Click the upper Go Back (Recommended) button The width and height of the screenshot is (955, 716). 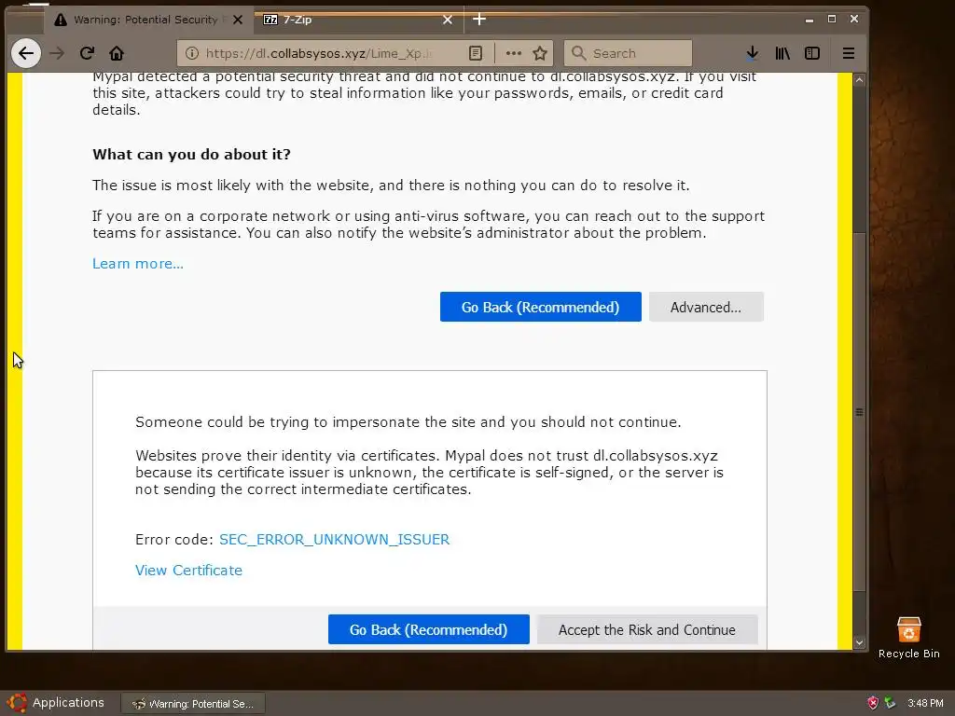point(540,307)
